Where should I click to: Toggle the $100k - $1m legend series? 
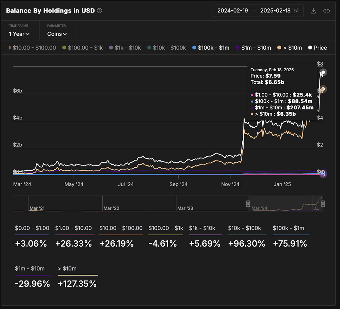(211, 48)
